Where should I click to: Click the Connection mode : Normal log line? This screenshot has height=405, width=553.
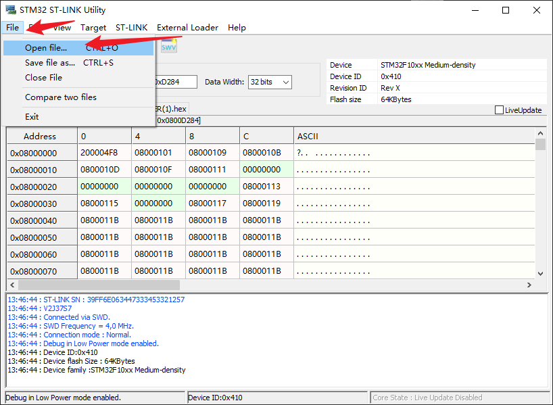click(69, 335)
